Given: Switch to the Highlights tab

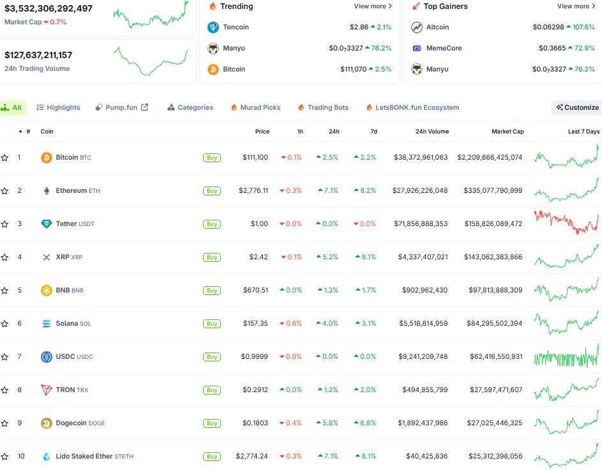Looking at the screenshot, I should tap(58, 107).
